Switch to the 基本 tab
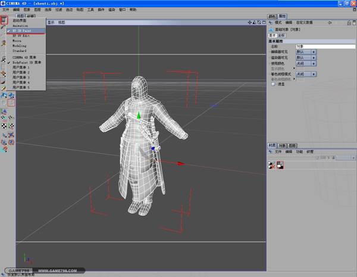 pyautogui.click(x=273, y=35)
